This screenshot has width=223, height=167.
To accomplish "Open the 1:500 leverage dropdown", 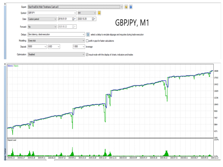I will pos(83,46).
